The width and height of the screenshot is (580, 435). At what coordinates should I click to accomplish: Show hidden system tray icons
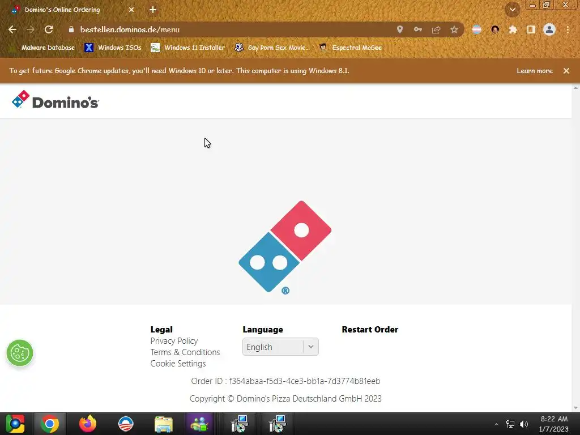(x=496, y=424)
